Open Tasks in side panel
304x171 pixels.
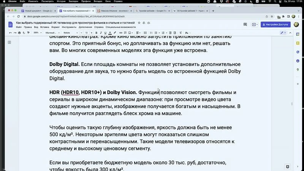point(298,52)
